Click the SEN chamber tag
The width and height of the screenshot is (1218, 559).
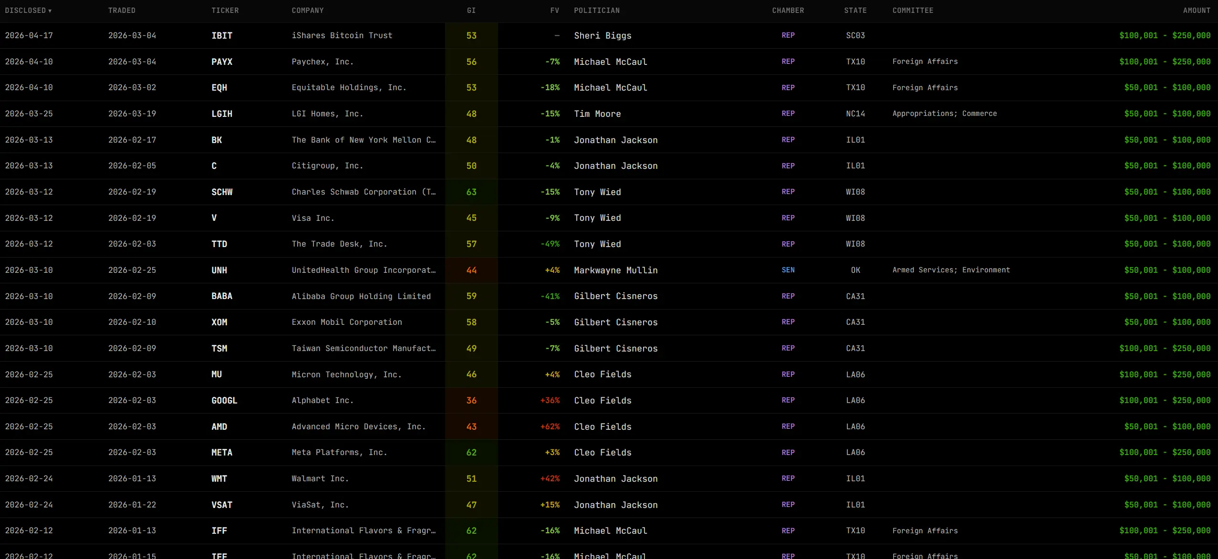[788, 270]
